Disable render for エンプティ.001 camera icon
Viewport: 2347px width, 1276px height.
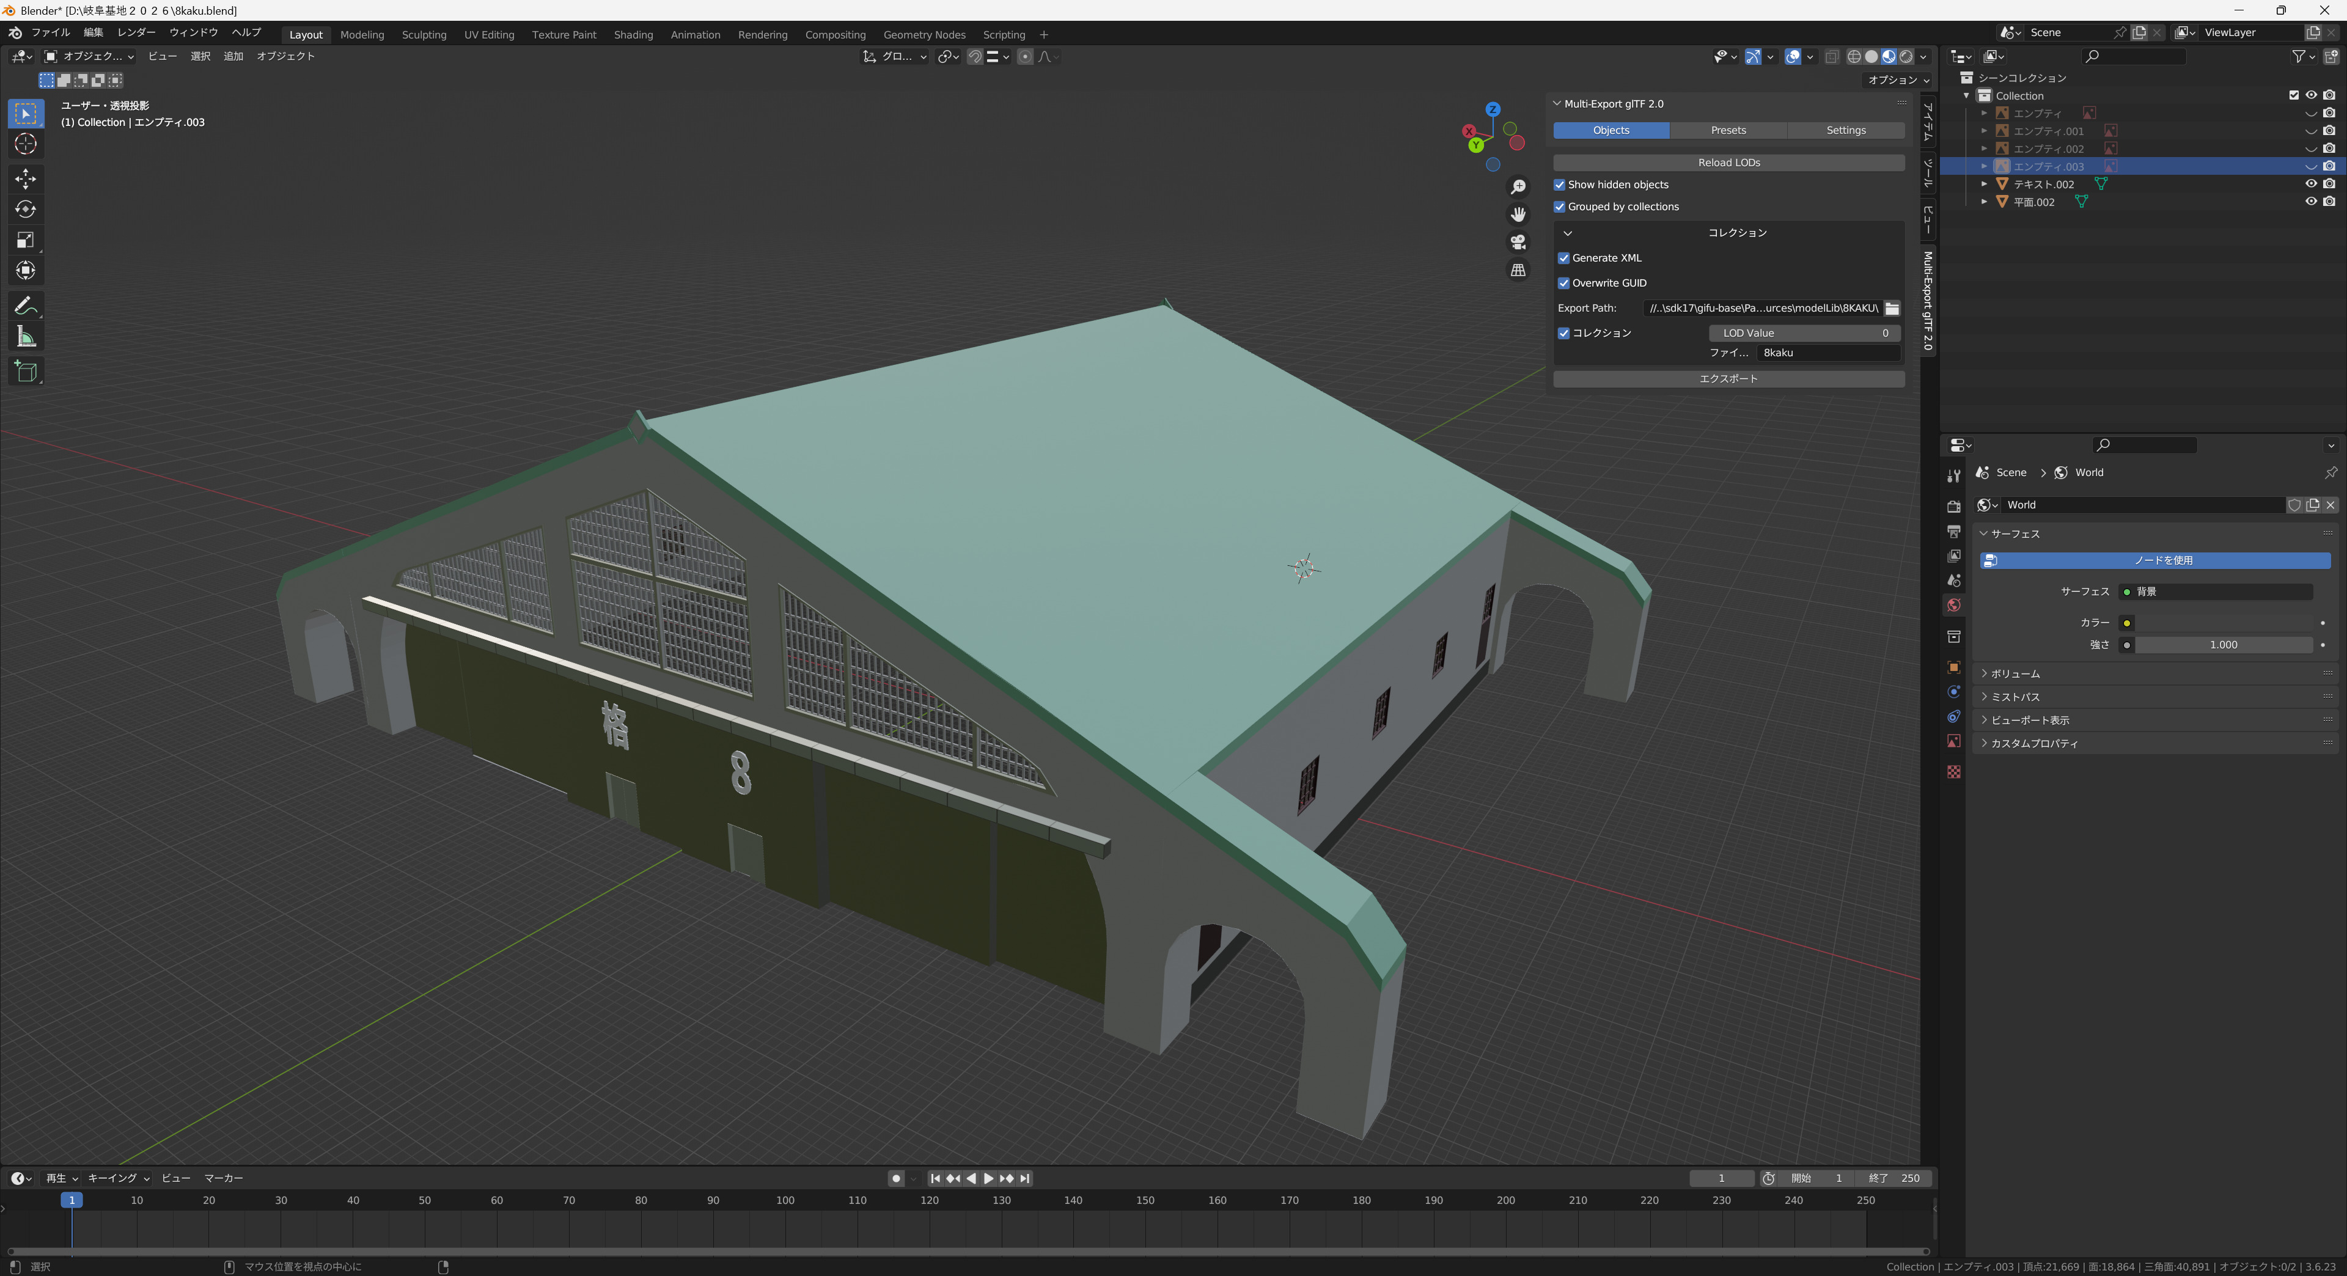point(2329,131)
